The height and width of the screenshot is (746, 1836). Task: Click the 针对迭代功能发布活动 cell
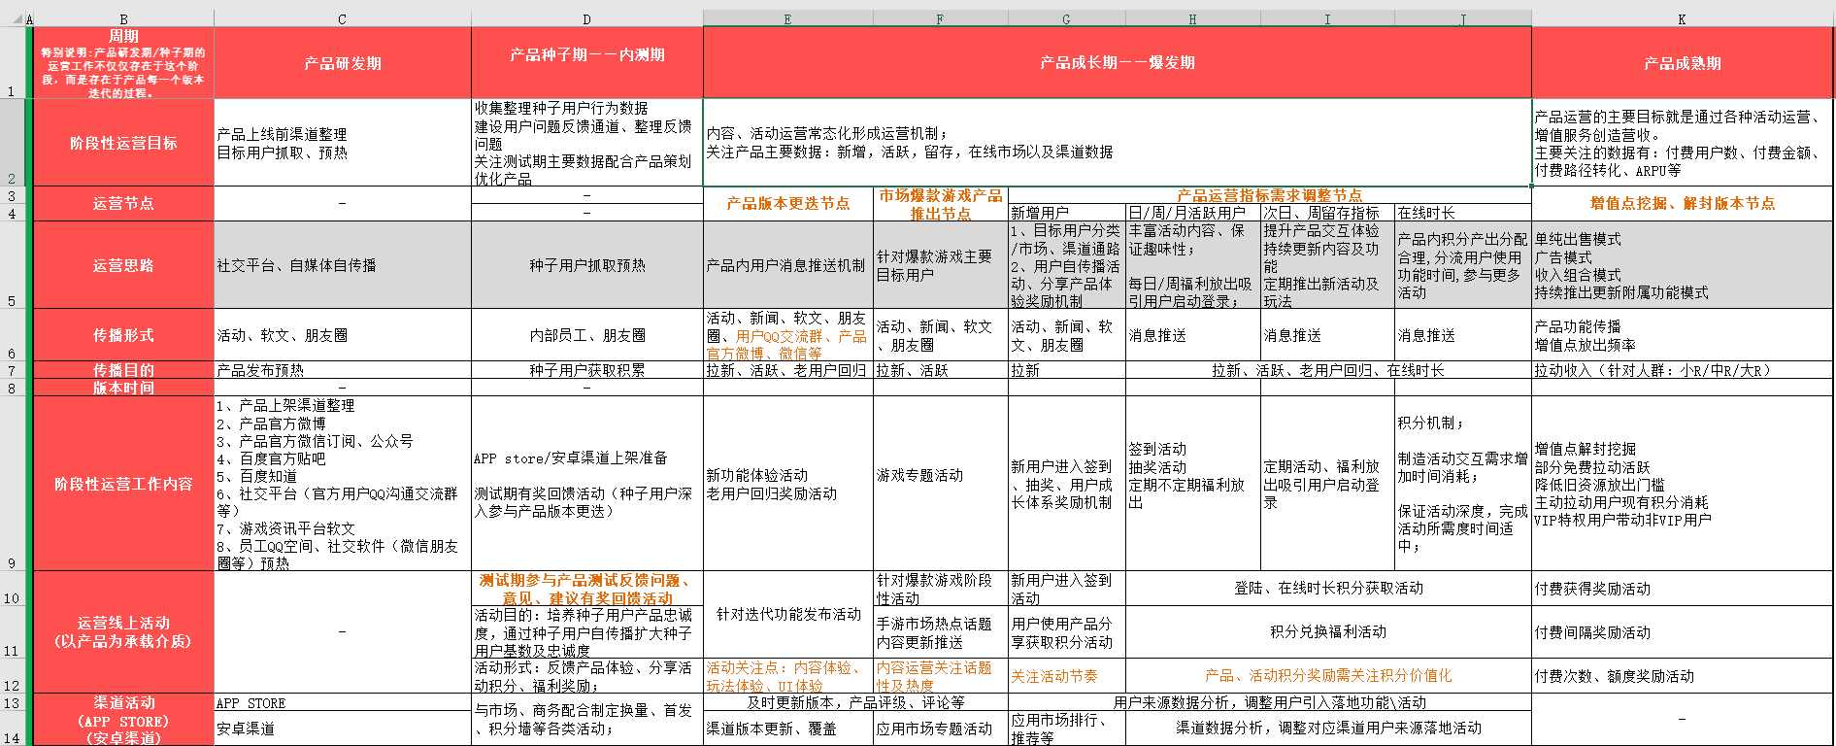(788, 614)
